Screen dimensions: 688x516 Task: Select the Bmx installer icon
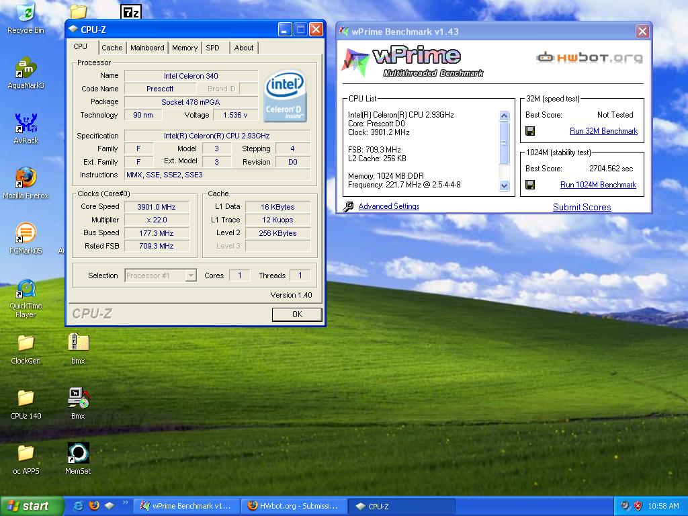point(78,398)
